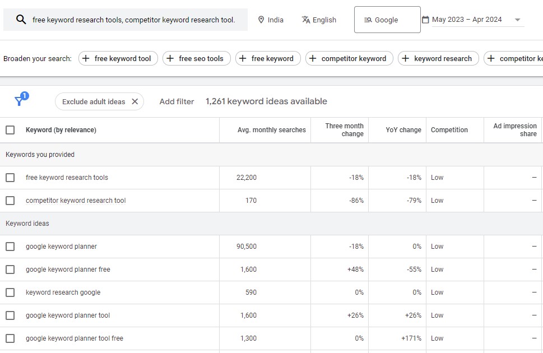The height and width of the screenshot is (353, 543).
Task: Click the 'Keyword ideas' section header
Action: (x=27, y=224)
